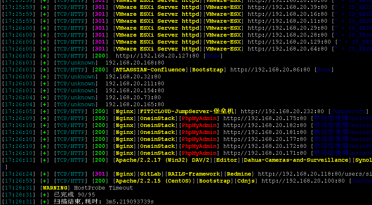
Task: Select the HostProbe Timeout message
Action: 103,188
